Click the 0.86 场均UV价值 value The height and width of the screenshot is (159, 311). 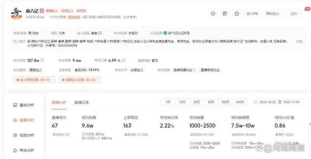[x=280, y=126]
